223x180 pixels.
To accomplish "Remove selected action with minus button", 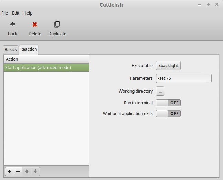I will tap(18, 171).
